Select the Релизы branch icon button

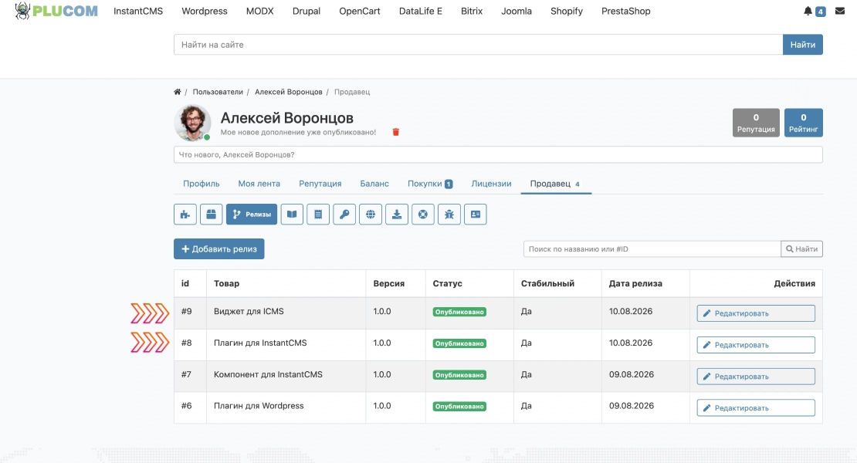click(252, 214)
